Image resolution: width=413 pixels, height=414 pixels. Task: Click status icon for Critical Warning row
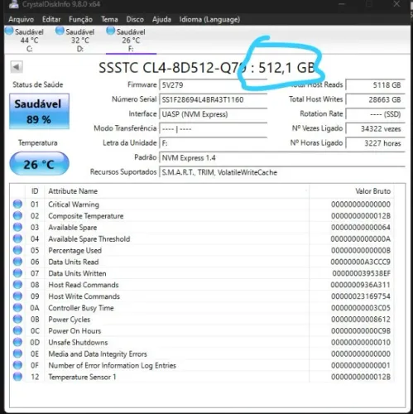click(17, 205)
